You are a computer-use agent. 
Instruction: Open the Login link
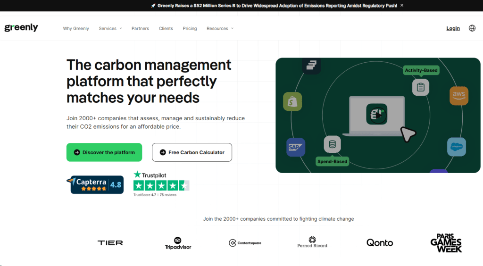click(453, 28)
